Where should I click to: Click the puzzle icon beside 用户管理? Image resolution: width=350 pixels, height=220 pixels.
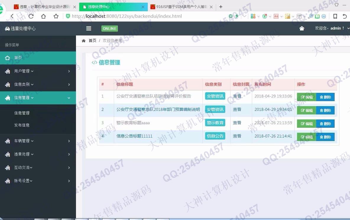click(8, 71)
